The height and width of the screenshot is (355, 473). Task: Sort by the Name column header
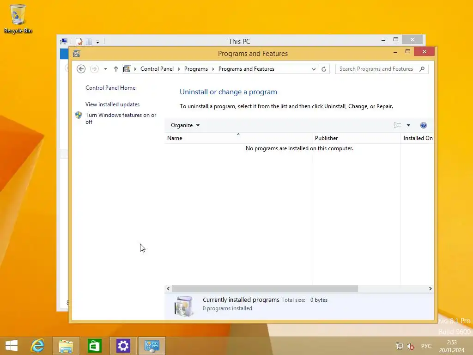point(238,138)
